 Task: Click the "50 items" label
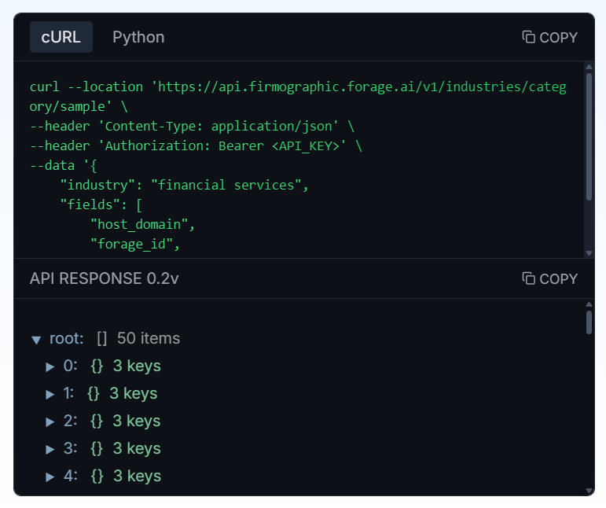click(149, 338)
